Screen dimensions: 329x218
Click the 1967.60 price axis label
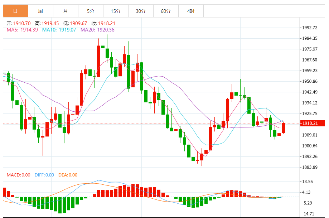[310, 60]
